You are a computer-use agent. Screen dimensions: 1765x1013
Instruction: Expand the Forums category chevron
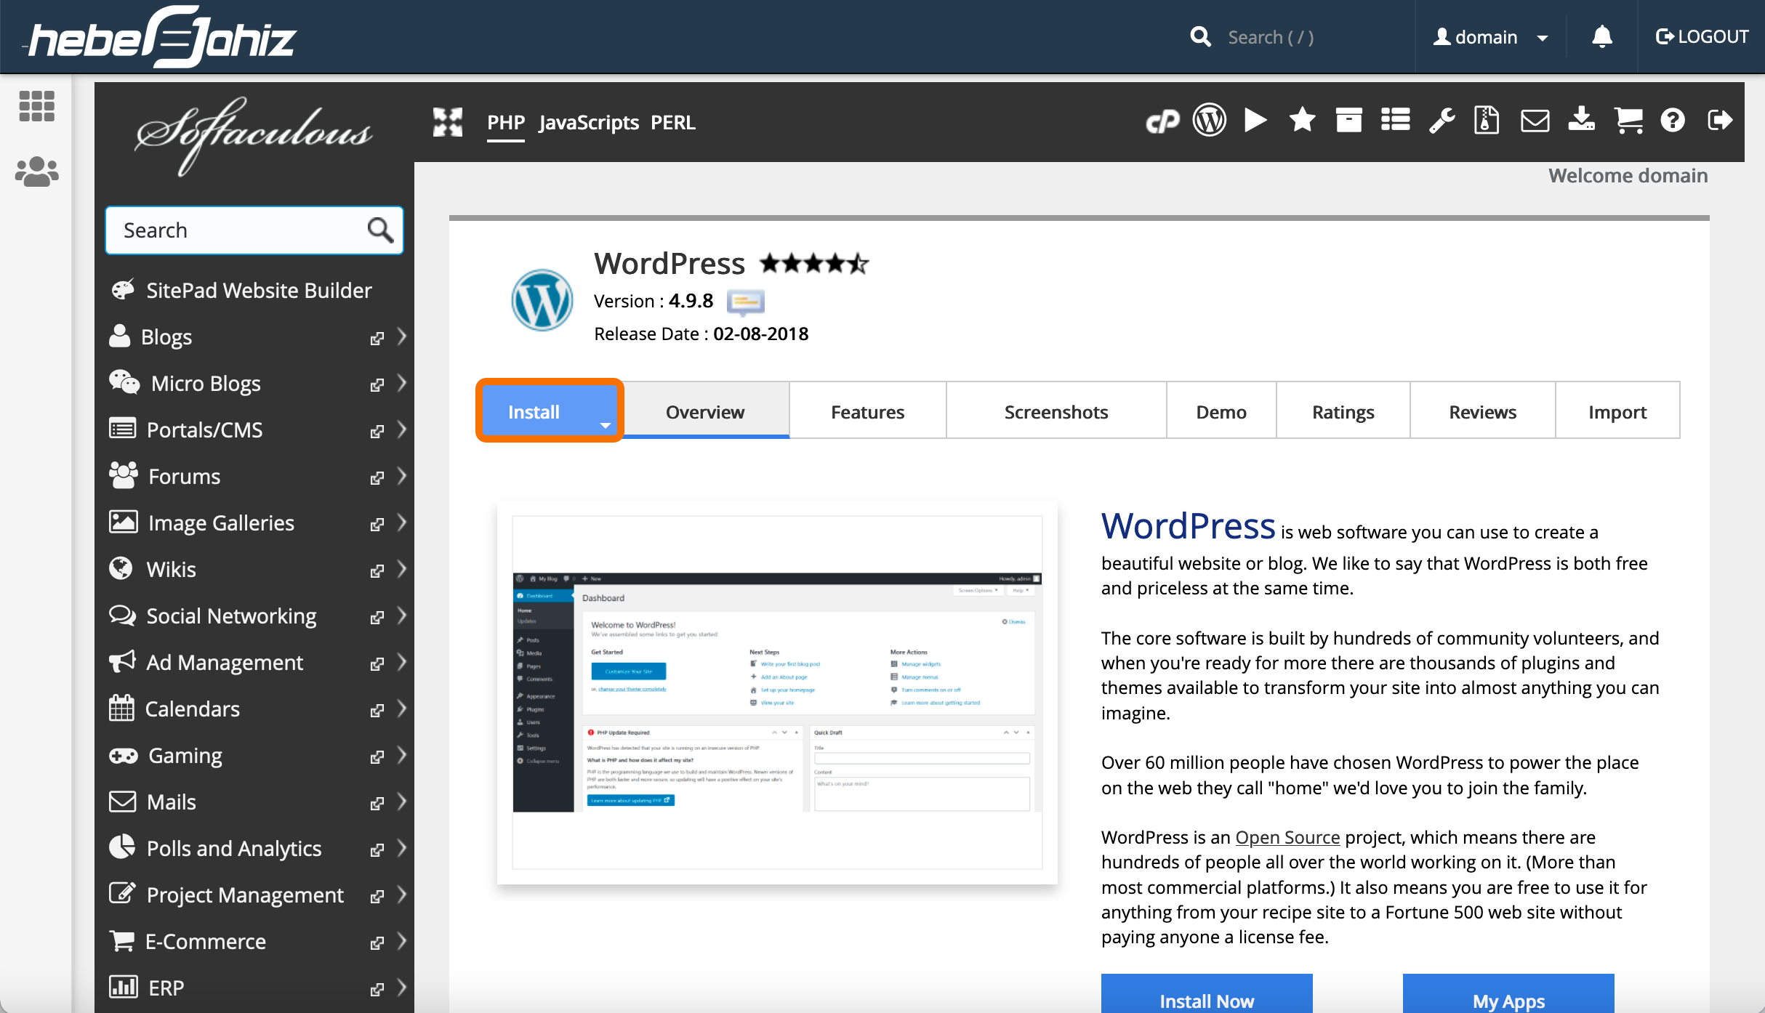pos(402,477)
